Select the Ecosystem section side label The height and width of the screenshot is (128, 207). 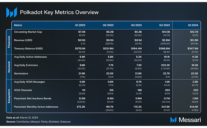coord(9,96)
